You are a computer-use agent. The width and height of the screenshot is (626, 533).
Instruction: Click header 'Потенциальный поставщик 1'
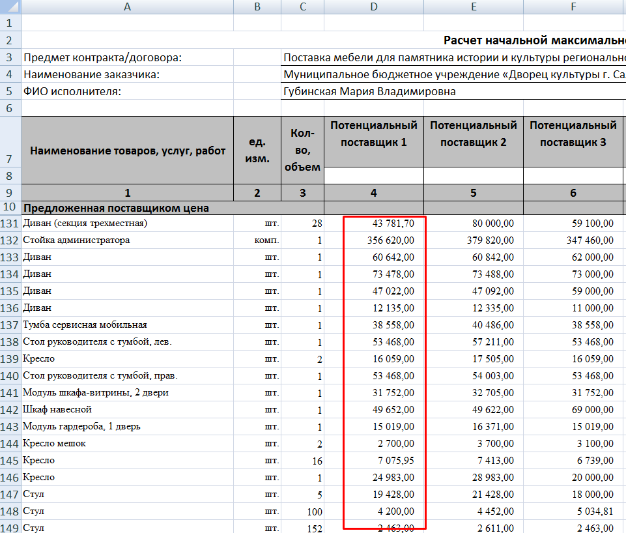374,142
